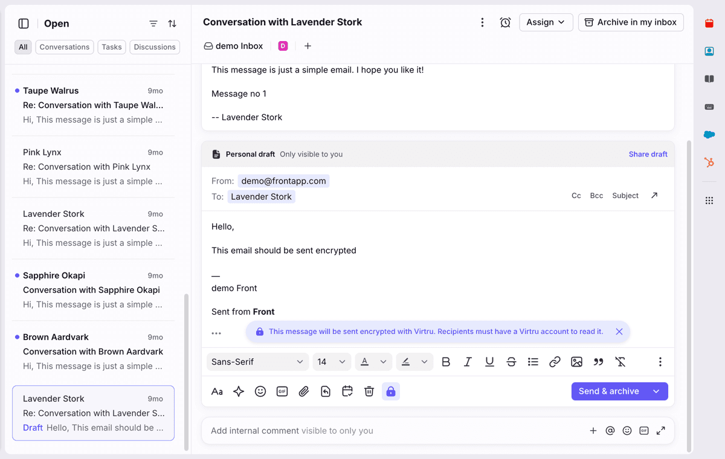
Task: Select the Discussions filter tab
Action: (155, 47)
